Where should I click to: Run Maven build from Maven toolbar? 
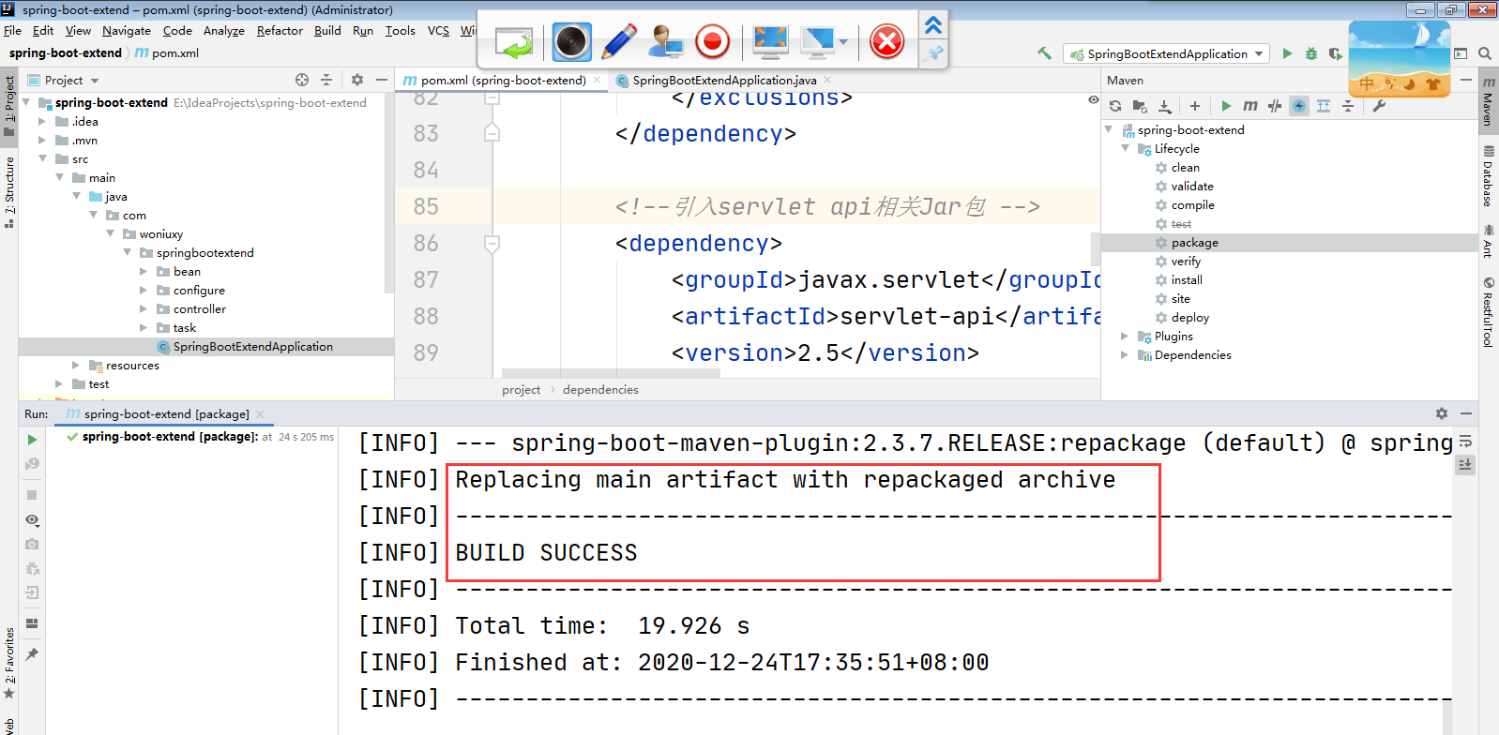[x=1226, y=106]
